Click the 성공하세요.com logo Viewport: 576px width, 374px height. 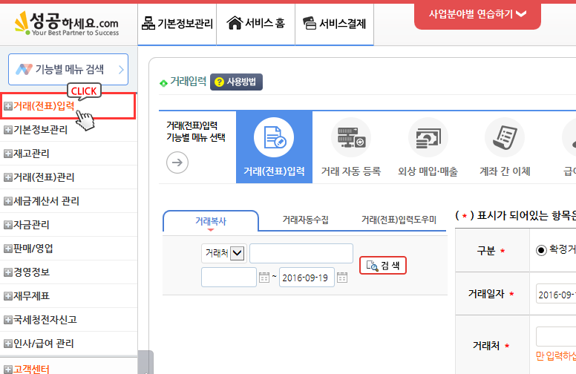(x=67, y=23)
